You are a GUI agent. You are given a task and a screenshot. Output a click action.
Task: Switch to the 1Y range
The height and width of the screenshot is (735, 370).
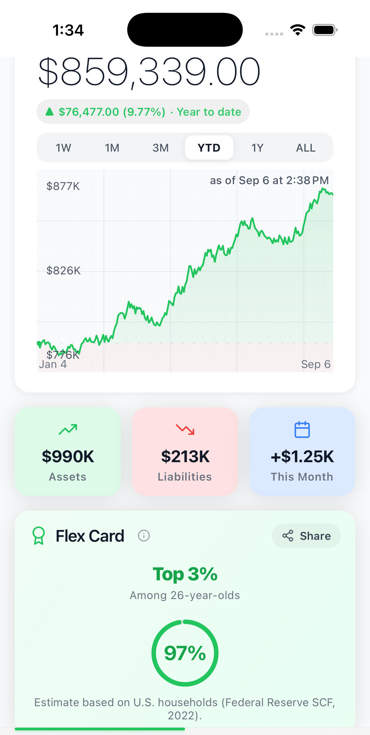coord(257,148)
